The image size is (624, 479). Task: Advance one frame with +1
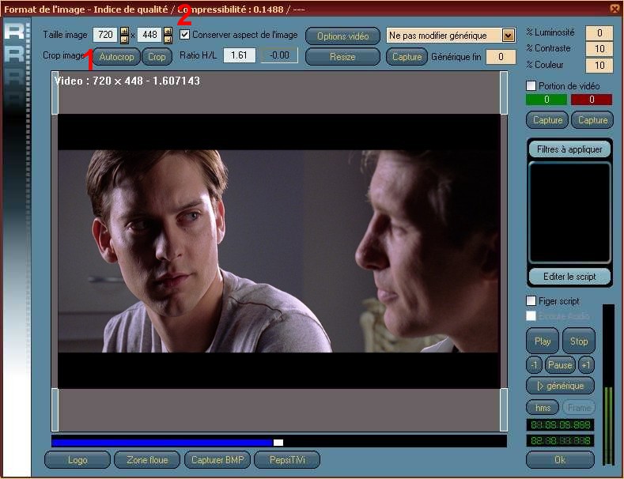click(586, 365)
